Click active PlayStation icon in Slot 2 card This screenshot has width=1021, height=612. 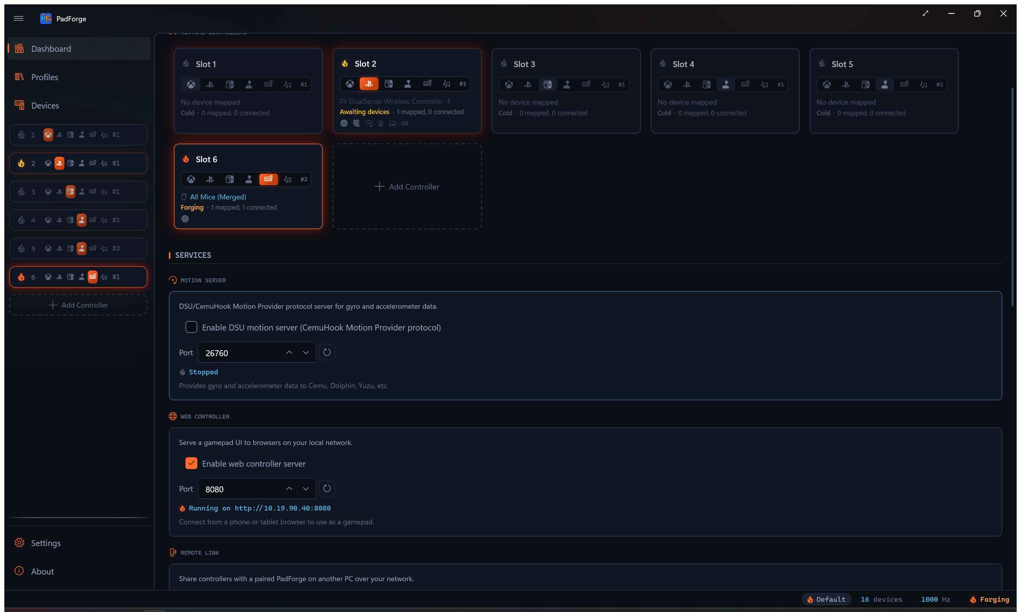[369, 84]
